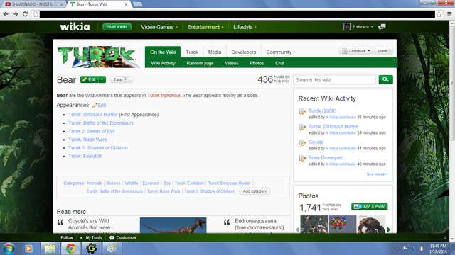This screenshot has width=455, height=255.
Task: Select the Developers navigation tab
Action: [243, 52]
